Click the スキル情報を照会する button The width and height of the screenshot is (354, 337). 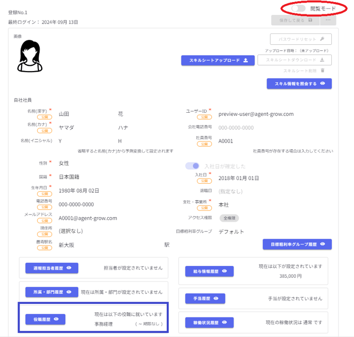tap(299, 83)
